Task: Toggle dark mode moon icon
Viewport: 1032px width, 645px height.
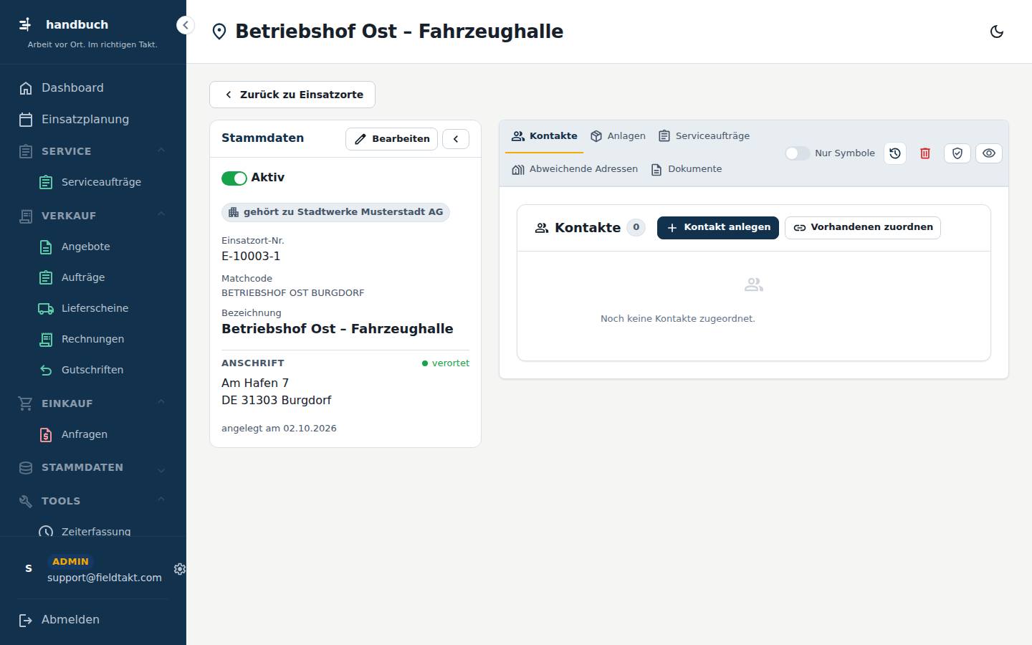Action: (x=996, y=32)
